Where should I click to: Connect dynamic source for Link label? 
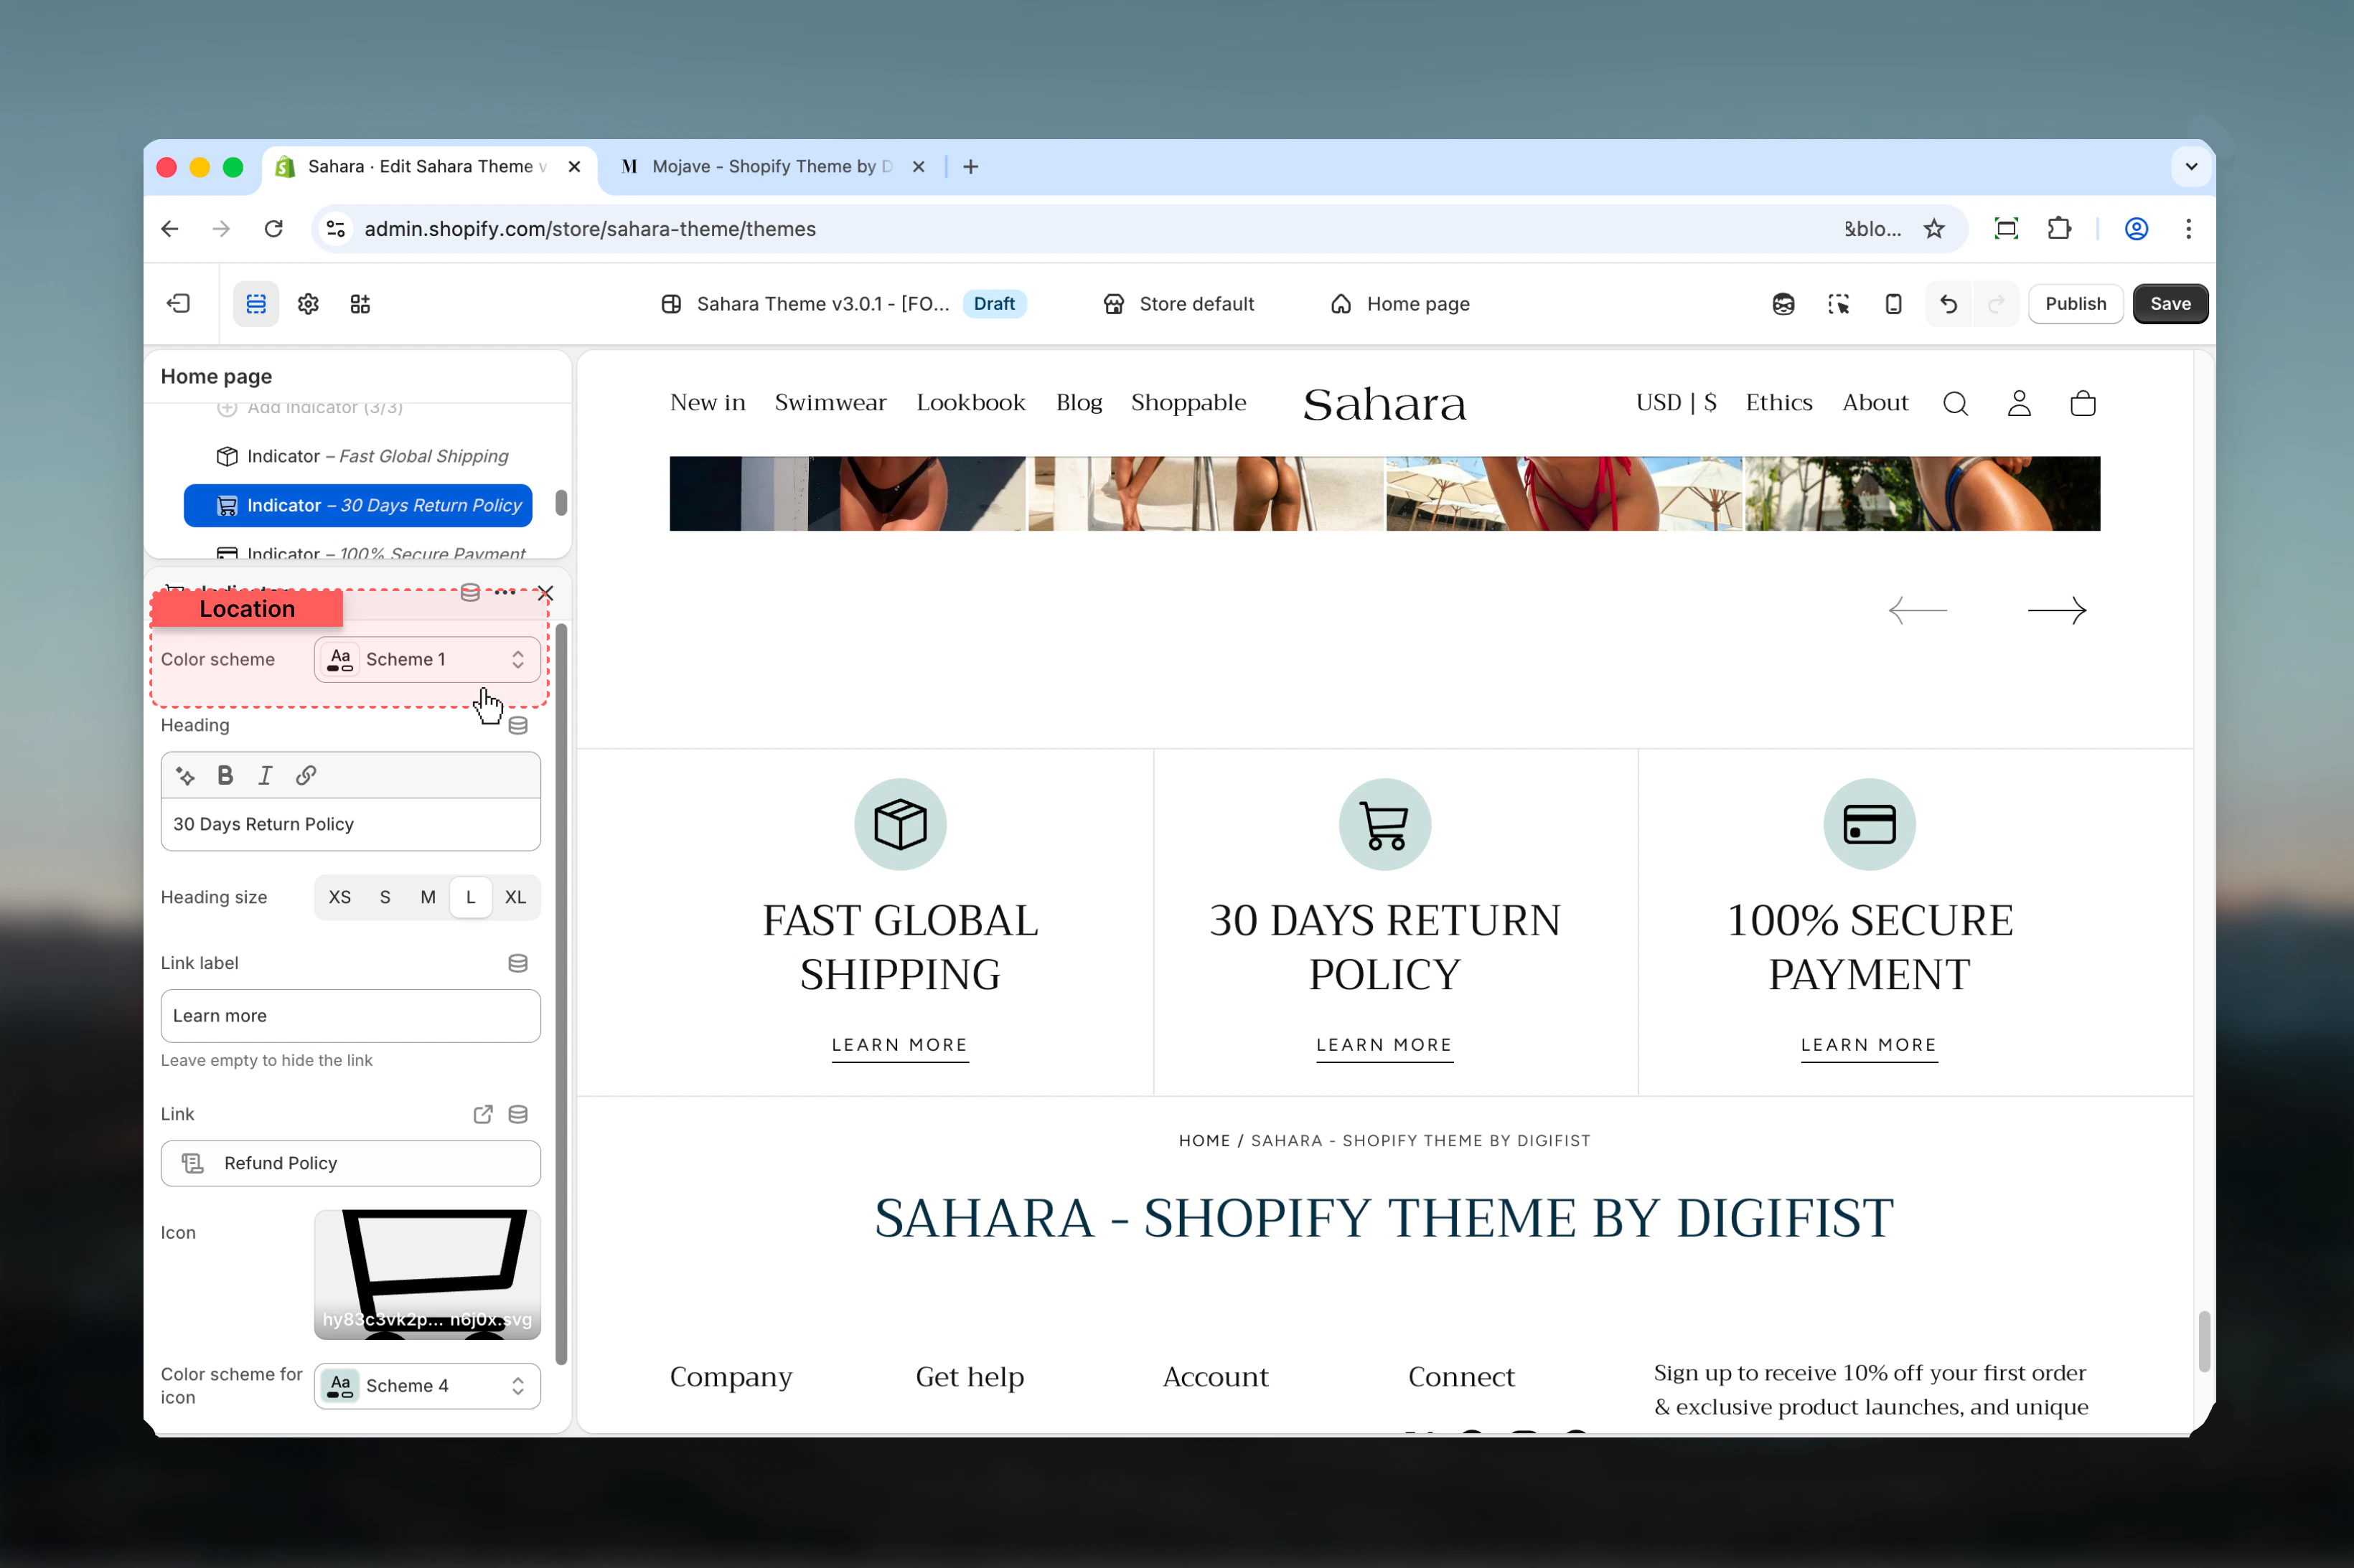click(518, 963)
